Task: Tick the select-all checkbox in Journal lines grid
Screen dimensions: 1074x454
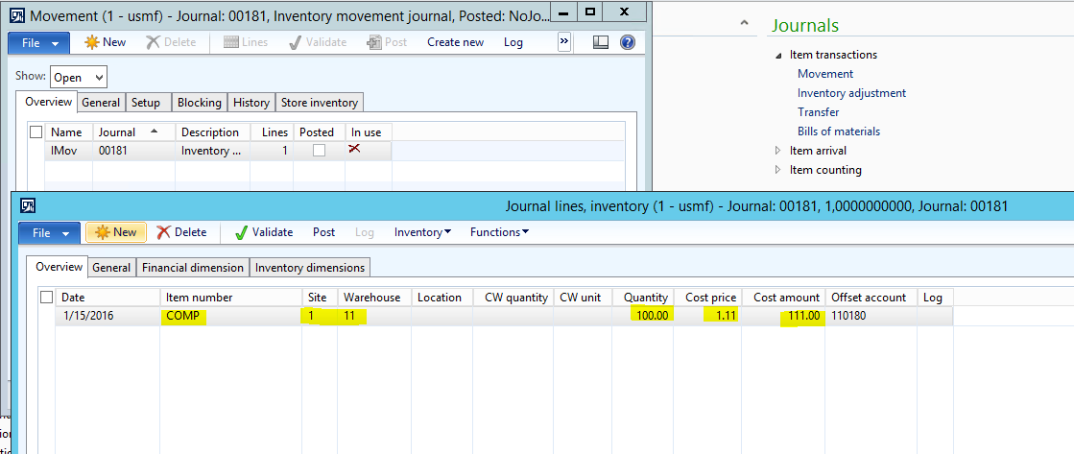Action: tap(47, 298)
